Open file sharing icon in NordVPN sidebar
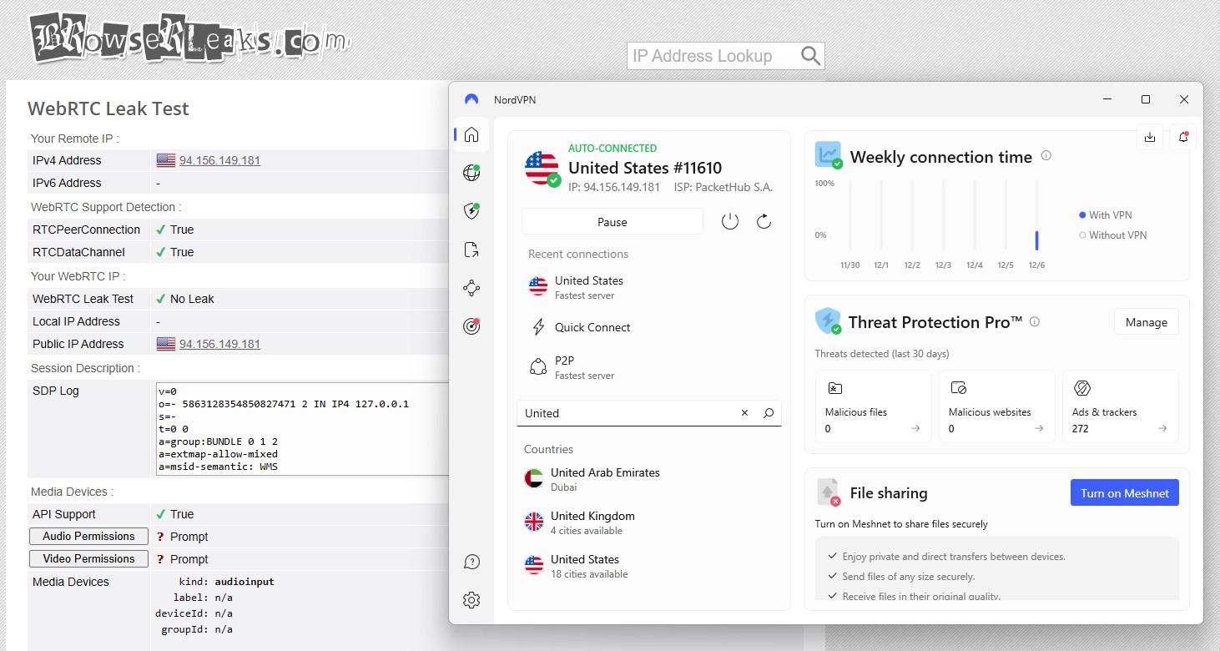Image resolution: width=1220 pixels, height=651 pixels. (x=471, y=250)
